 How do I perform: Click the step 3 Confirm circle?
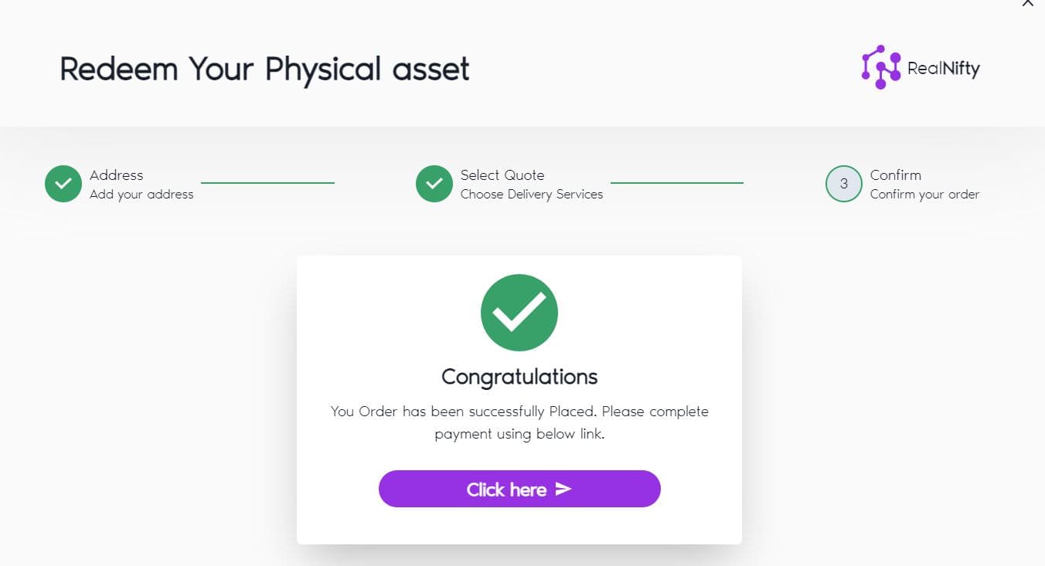(x=844, y=184)
